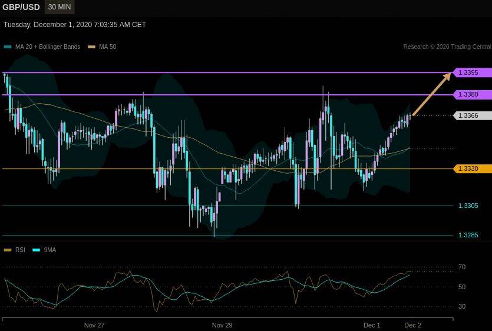Click the Nov 27 date axis label
The width and height of the screenshot is (492, 331).
[x=94, y=325]
